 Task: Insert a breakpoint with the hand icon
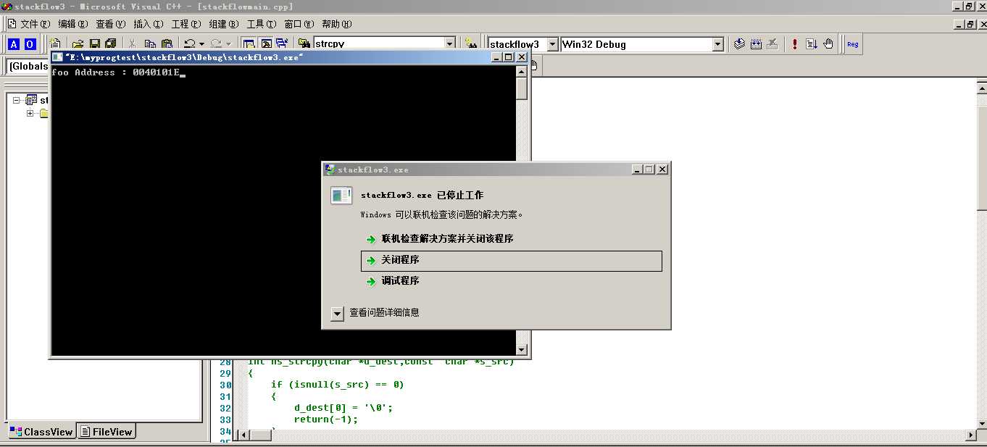pyautogui.click(x=828, y=44)
